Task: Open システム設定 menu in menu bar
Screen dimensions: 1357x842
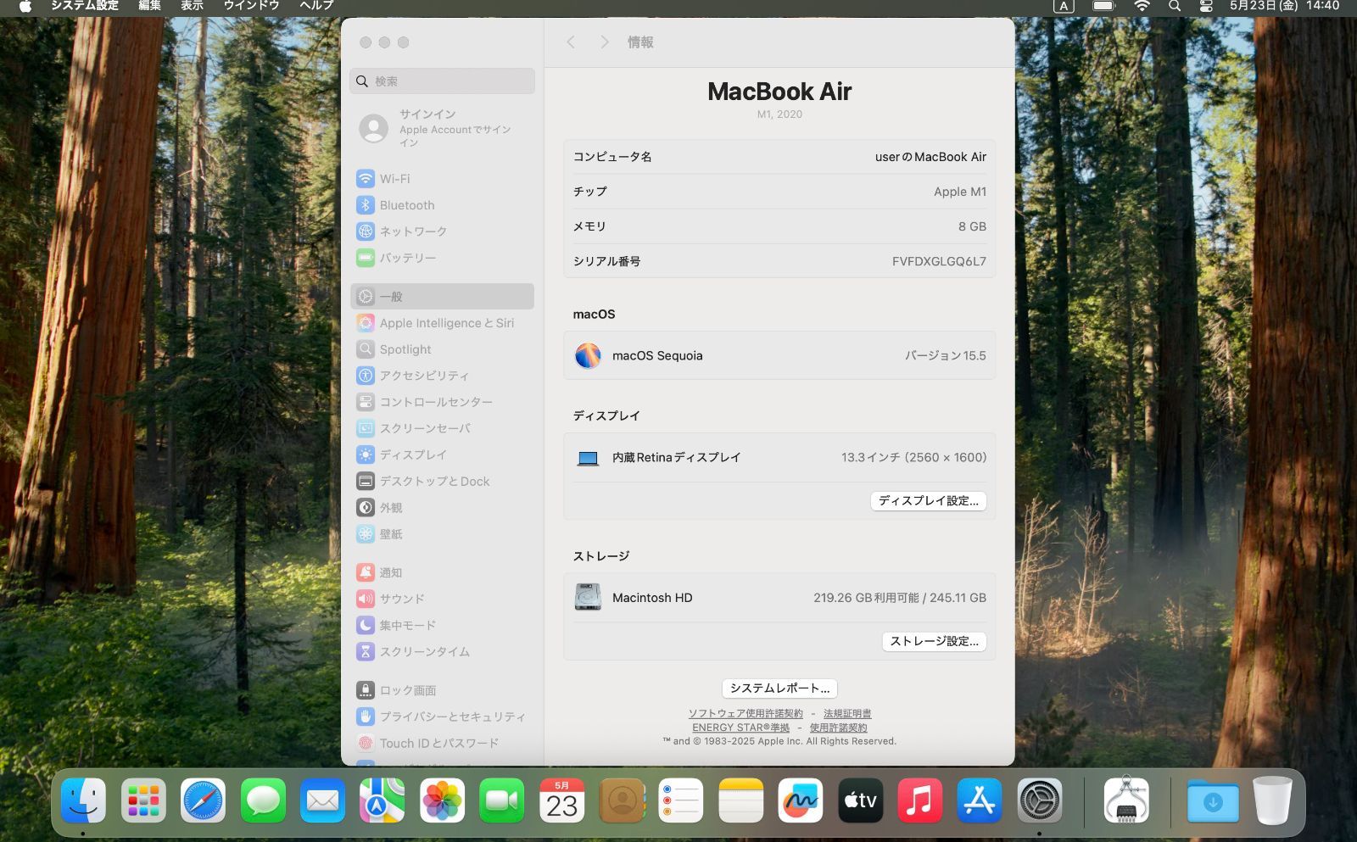Action: (85, 6)
